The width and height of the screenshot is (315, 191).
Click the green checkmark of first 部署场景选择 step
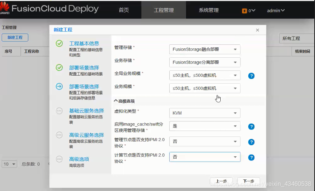pyautogui.click(x=59, y=68)
